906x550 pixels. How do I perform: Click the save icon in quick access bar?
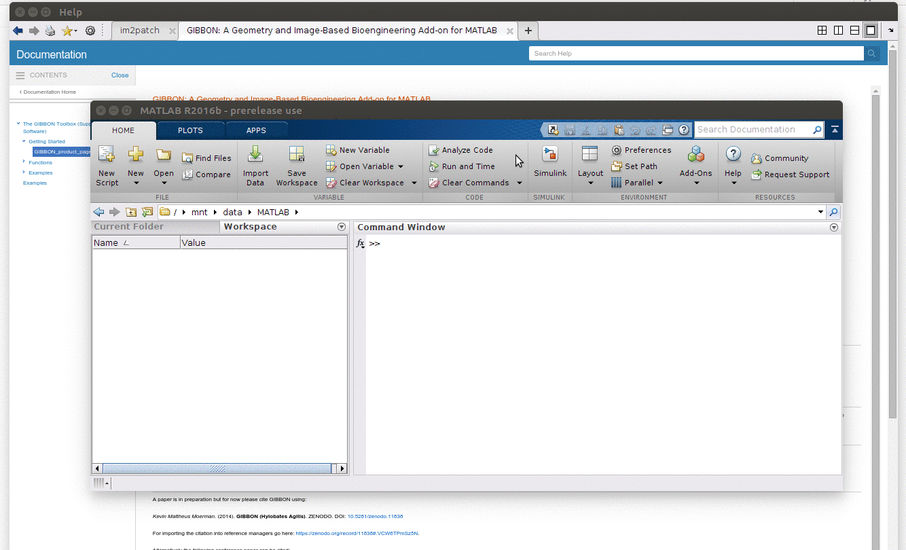(569, 130)
